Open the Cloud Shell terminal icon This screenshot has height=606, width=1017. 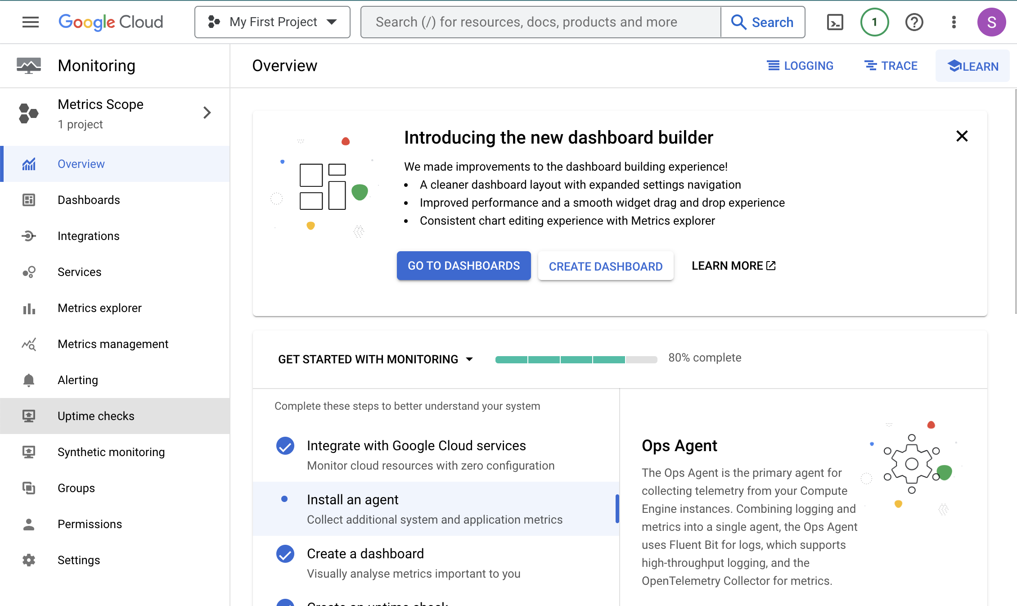coord(835,22)
